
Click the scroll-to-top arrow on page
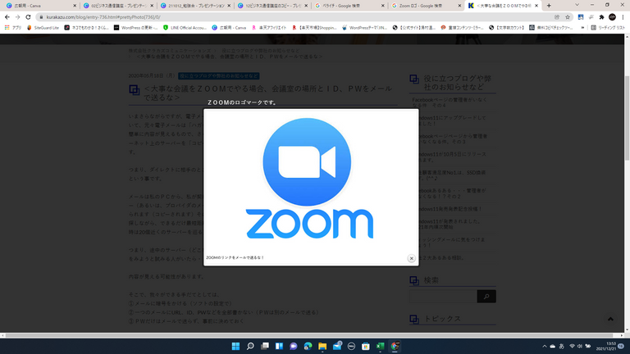(610, 319)
